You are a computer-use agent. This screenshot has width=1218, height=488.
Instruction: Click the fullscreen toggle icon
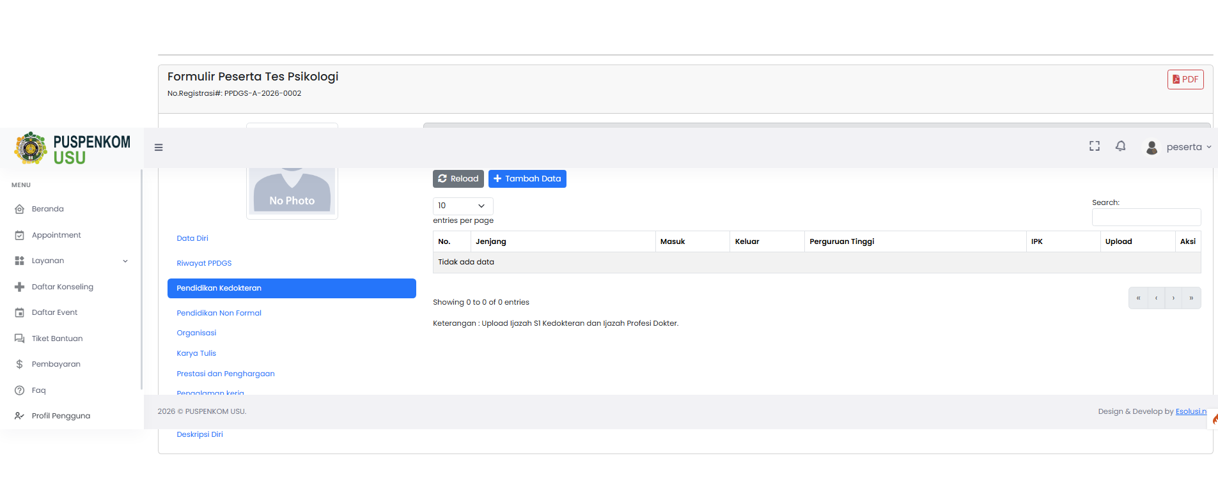point(1095,146)
